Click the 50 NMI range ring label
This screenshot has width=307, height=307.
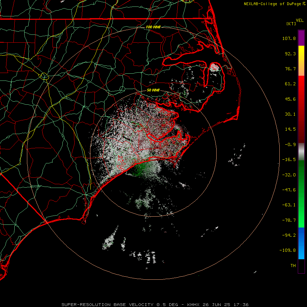(153, 90)
